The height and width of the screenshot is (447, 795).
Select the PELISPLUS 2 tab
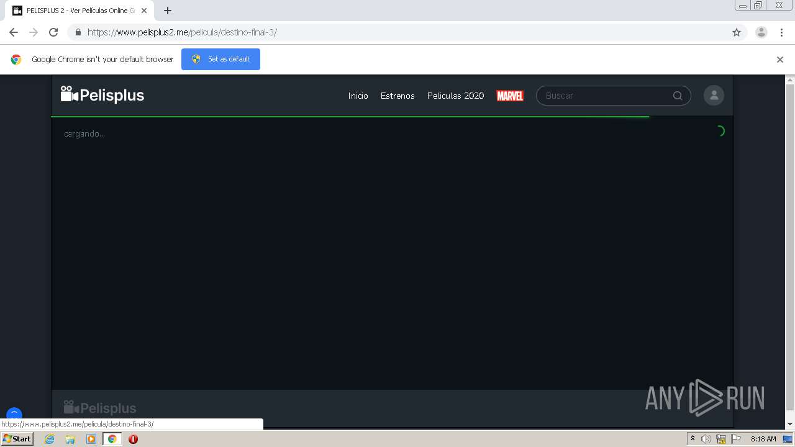click(x=80, y=11)
